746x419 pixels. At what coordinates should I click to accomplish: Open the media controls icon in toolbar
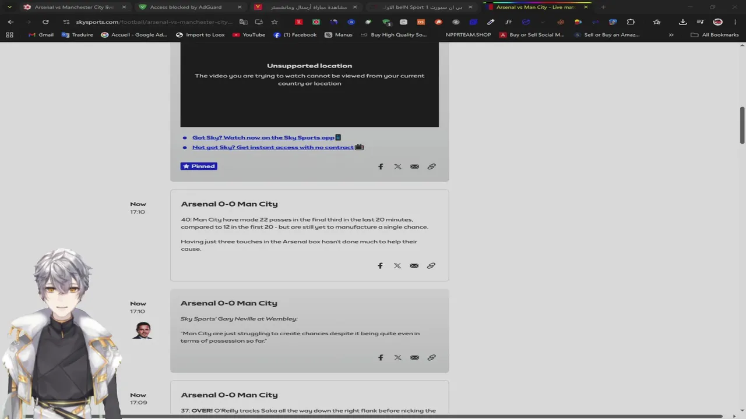[x=701, y=22]
